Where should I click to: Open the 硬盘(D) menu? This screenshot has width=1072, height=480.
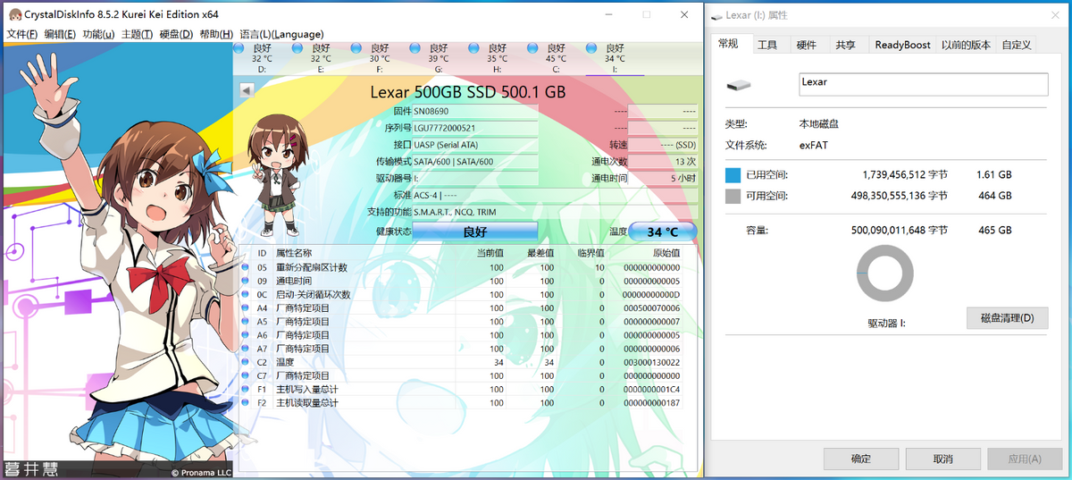(176, 34)
